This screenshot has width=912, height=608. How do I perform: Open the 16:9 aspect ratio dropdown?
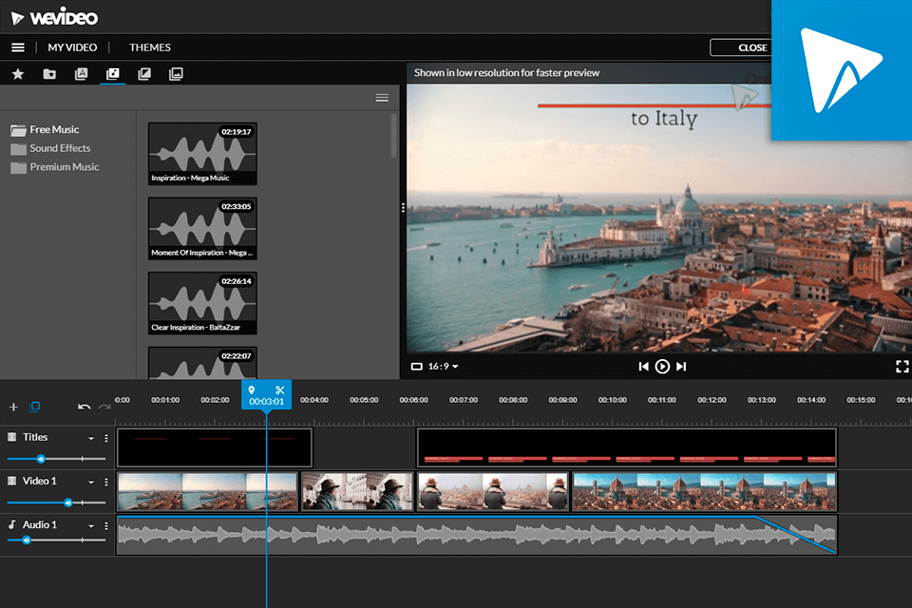tap(435, 367)
